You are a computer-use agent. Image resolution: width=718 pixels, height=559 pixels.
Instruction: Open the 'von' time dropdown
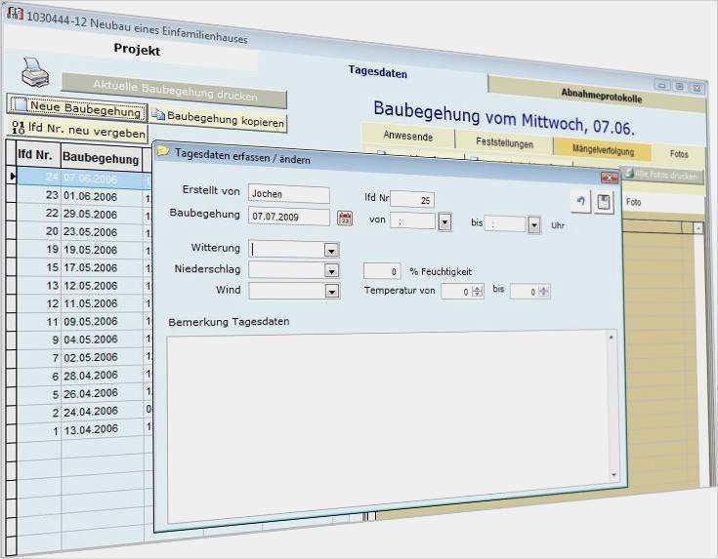click(x=444, y=223)
